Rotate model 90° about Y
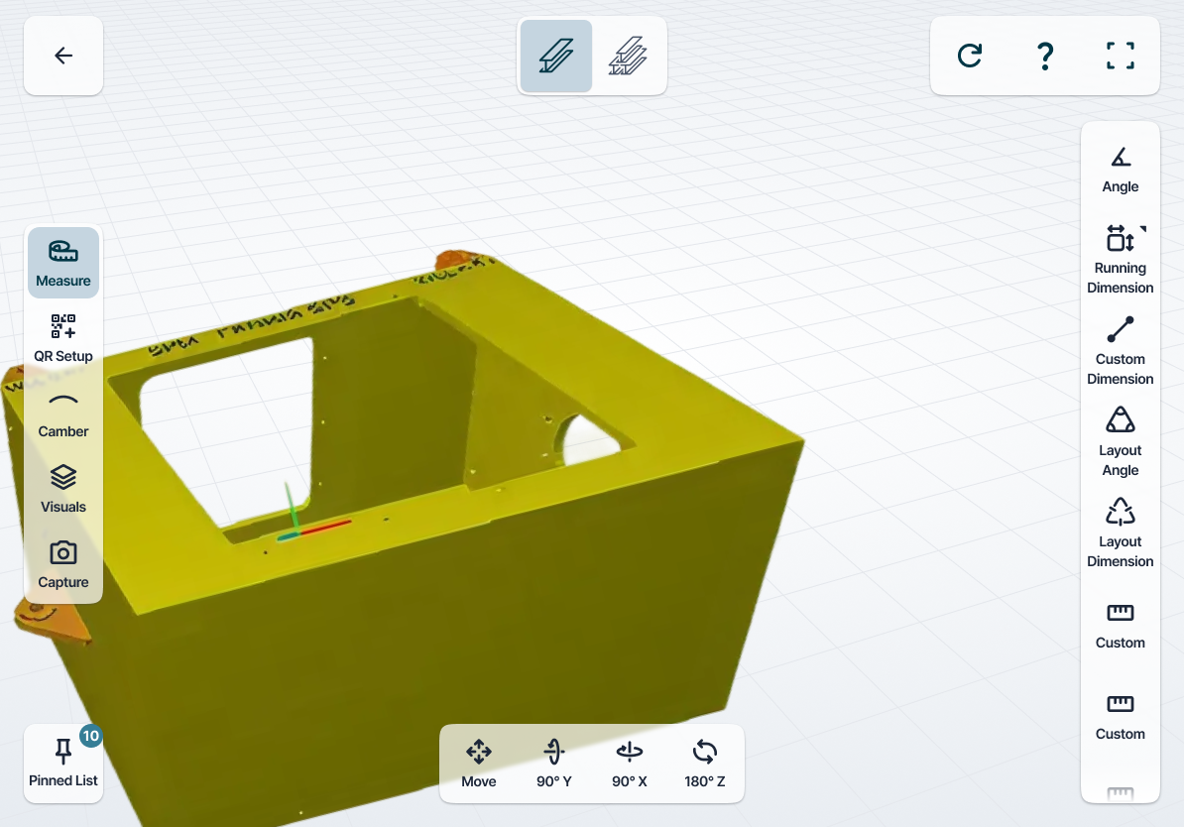 554,764
